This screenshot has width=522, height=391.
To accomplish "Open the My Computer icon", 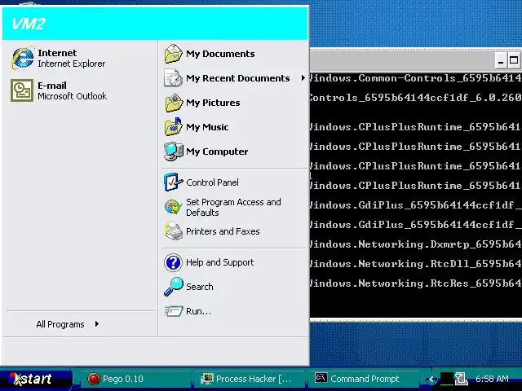I will [173, 152].
